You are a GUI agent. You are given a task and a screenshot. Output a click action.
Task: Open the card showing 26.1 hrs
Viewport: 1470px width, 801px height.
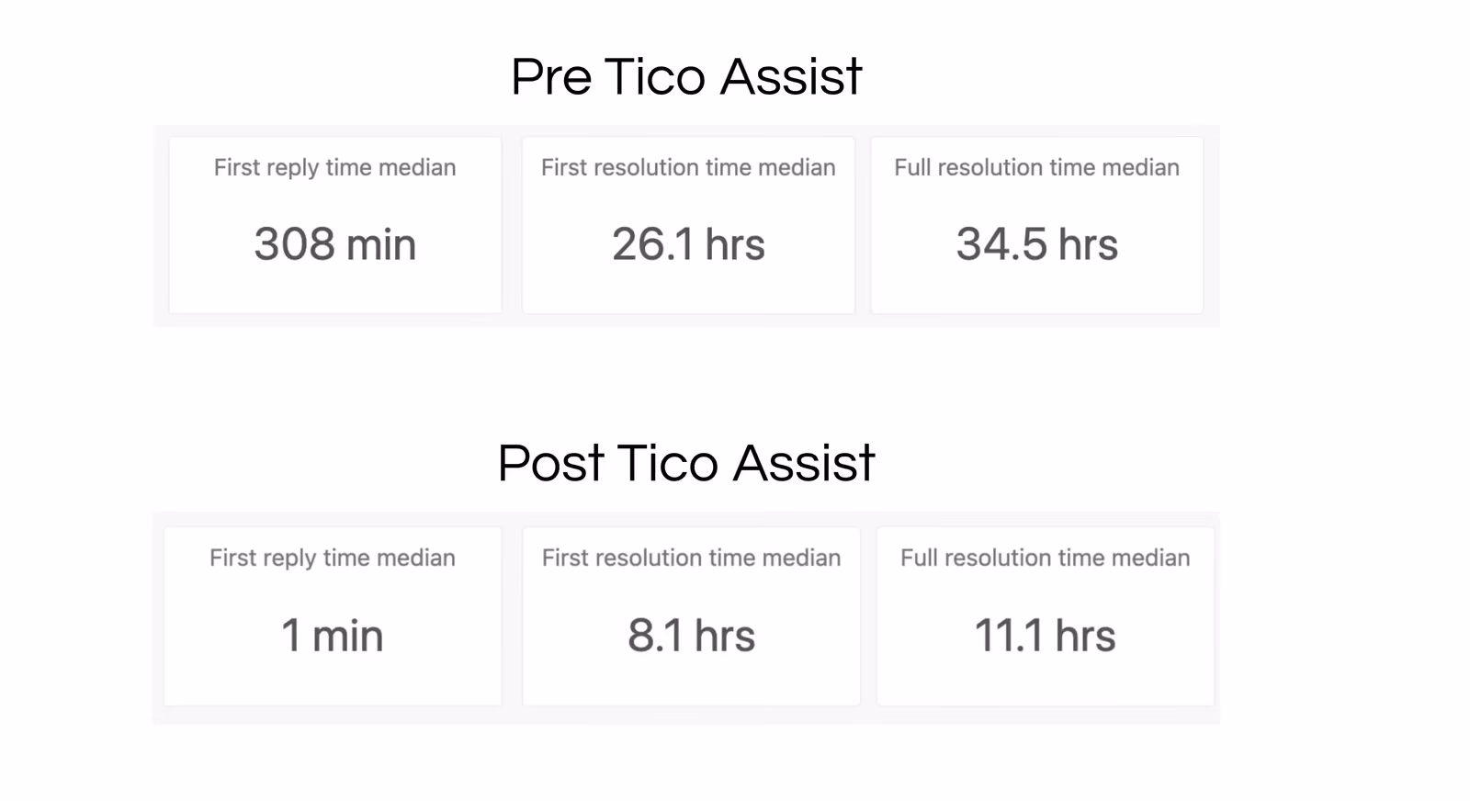tap(688, 225)
